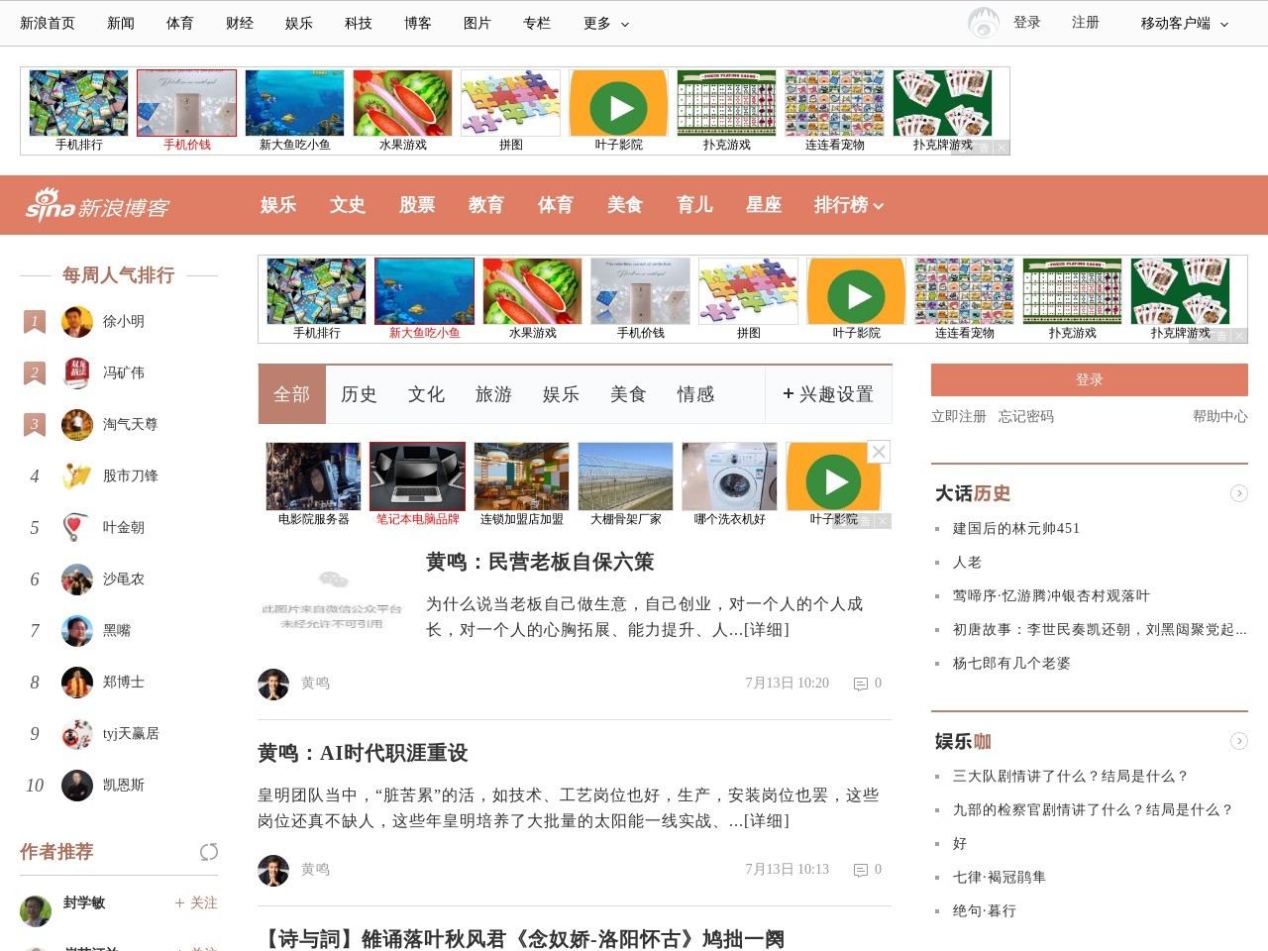Open article 黄鸣：民营老板自保六策

(540, 562)
